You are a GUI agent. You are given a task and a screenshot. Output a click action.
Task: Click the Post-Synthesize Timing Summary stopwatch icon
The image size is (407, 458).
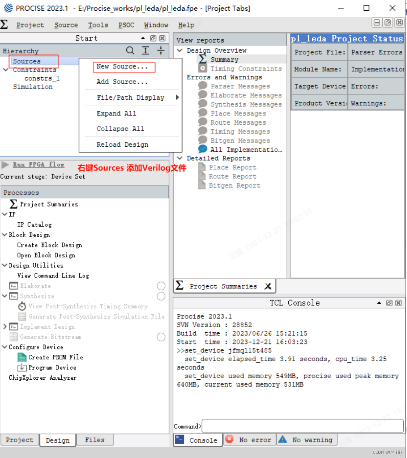[22, 306]
